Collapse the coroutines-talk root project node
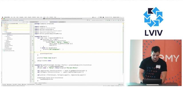This screenshot has width=183, height=103. (3, 23)
